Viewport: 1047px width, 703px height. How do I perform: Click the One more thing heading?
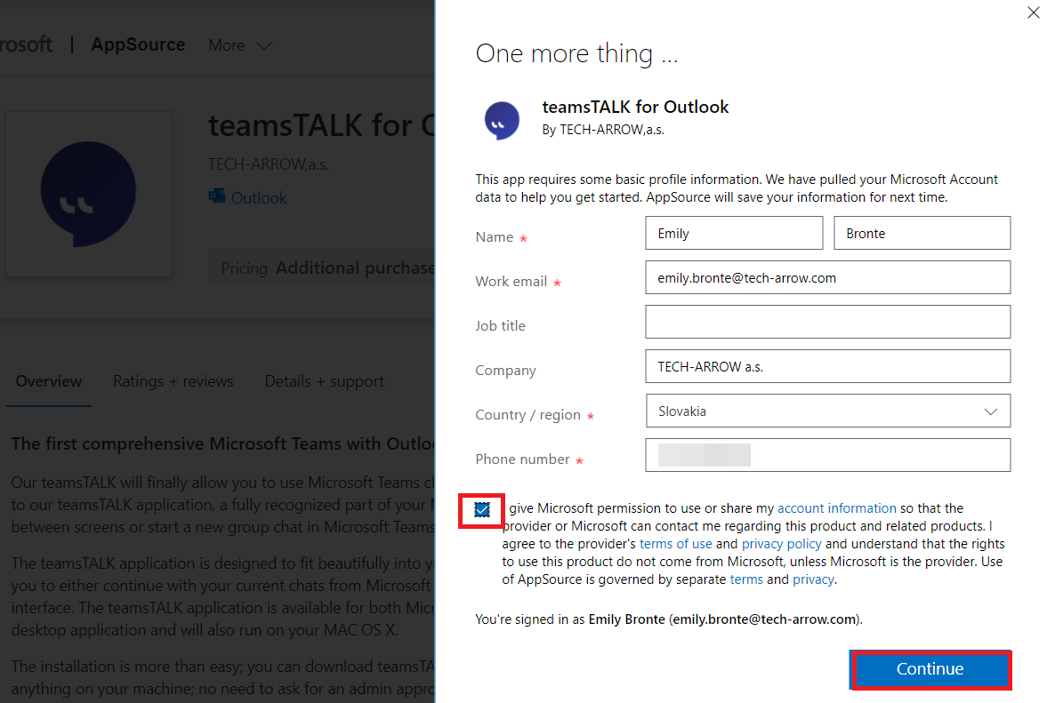point(576,53)
